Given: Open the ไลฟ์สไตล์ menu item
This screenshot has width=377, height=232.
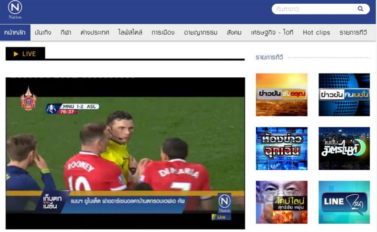Looking at the screenshot, I should pyautogui.click(x=130, y=32).
